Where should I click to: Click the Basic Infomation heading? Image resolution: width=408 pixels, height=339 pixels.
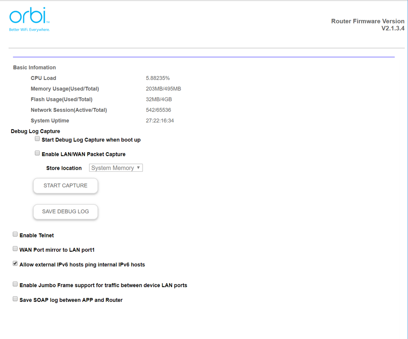34,67
